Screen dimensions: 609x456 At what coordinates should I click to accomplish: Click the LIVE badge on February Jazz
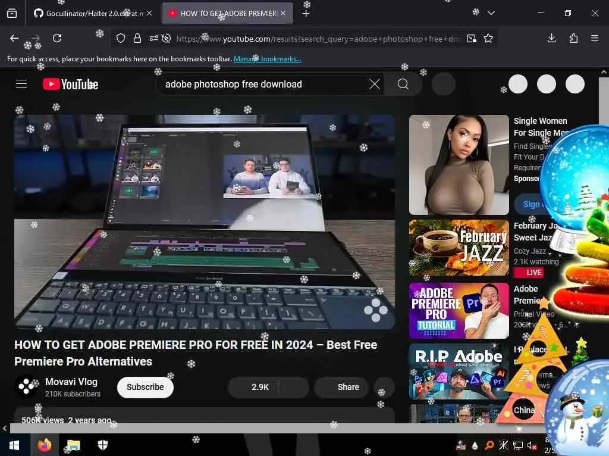pyautogui.click(x=528, y=273)
